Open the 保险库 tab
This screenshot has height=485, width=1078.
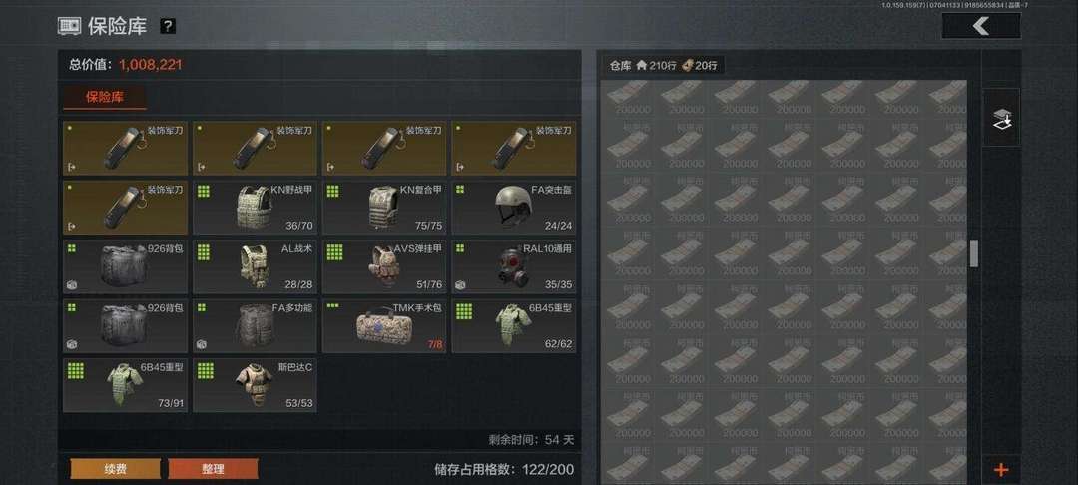click(105, 98)
